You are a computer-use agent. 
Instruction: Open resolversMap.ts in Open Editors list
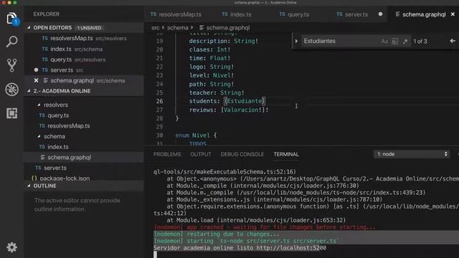(84, 38)
